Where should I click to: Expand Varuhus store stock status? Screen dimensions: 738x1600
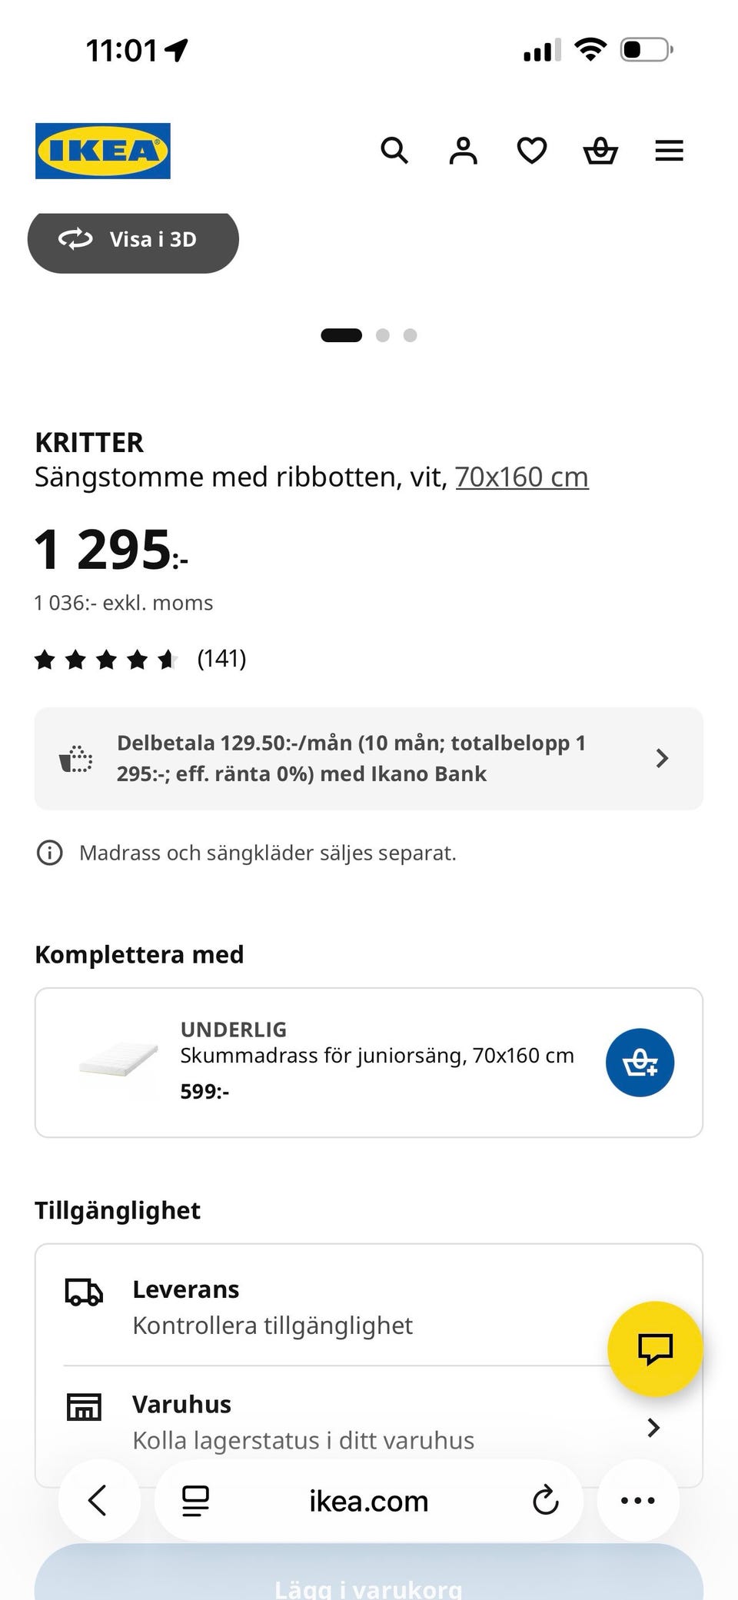pyautogui.click(x=369, y=1422)
